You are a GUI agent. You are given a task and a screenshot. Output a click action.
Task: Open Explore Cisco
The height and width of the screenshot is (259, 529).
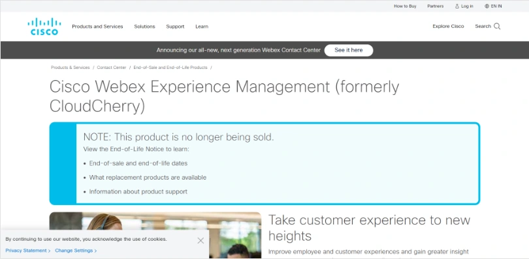449,26
